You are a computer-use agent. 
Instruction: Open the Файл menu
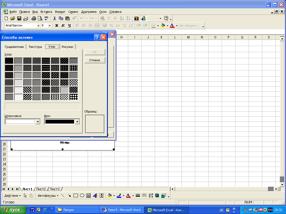(13, 12)
